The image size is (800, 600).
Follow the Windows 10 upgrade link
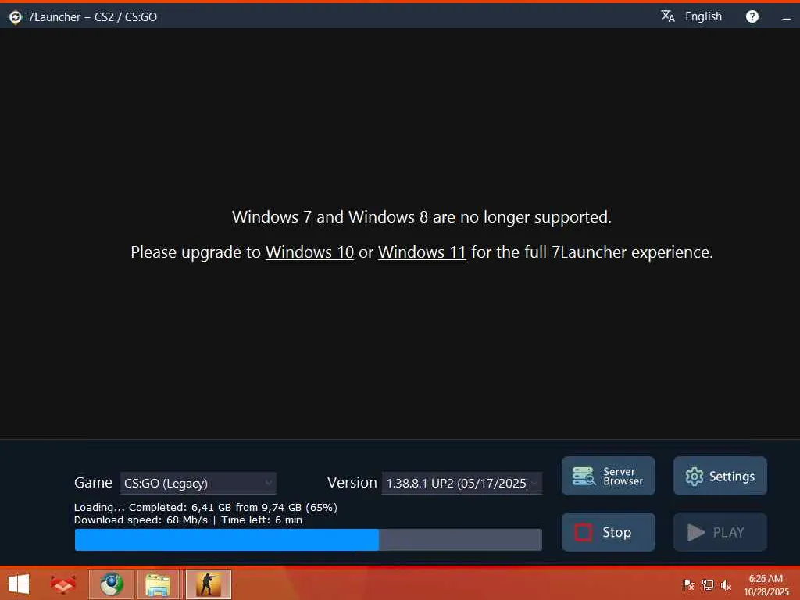click(x=309, y=252)
